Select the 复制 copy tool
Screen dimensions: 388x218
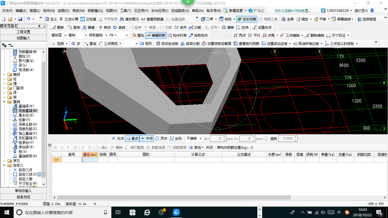click(x=74, y=28)
